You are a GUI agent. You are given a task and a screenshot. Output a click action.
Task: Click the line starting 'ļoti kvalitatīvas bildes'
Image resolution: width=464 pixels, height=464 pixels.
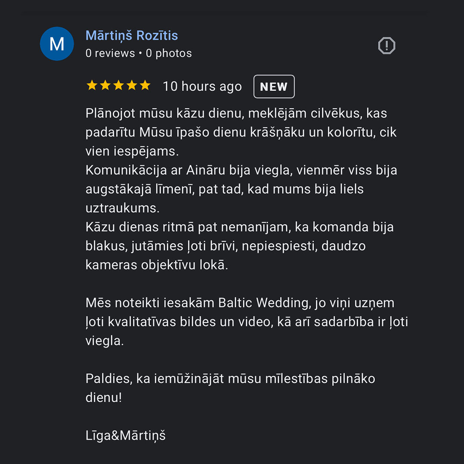[x=247, y=322]
